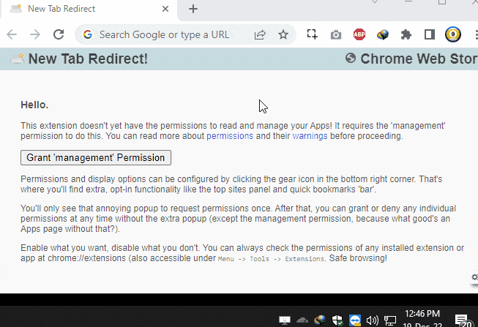The width and height of the screenshot is (478, 327).
Task: Select the New Tab Redirect tab
Action: (89, 9)
